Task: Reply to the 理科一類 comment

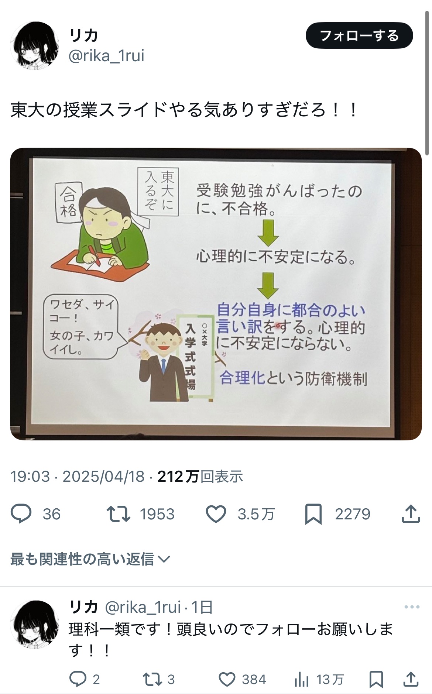Action: [78, 679]
